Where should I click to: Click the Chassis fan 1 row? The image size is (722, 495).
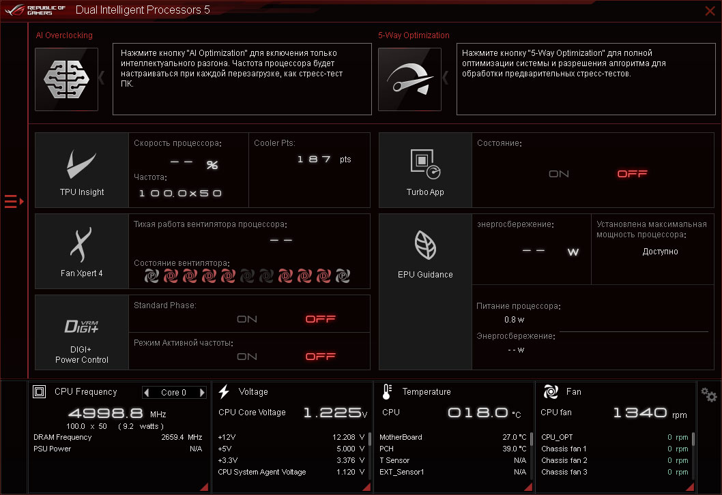coord(614,449)
